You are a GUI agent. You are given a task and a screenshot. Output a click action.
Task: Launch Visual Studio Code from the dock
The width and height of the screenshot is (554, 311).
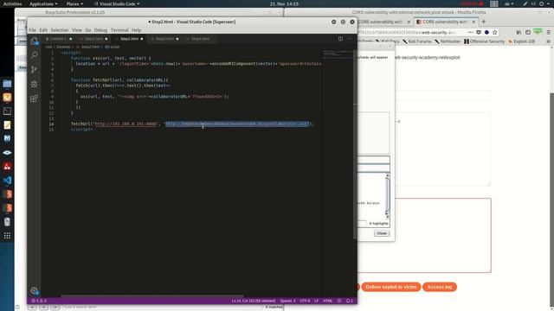7,181
